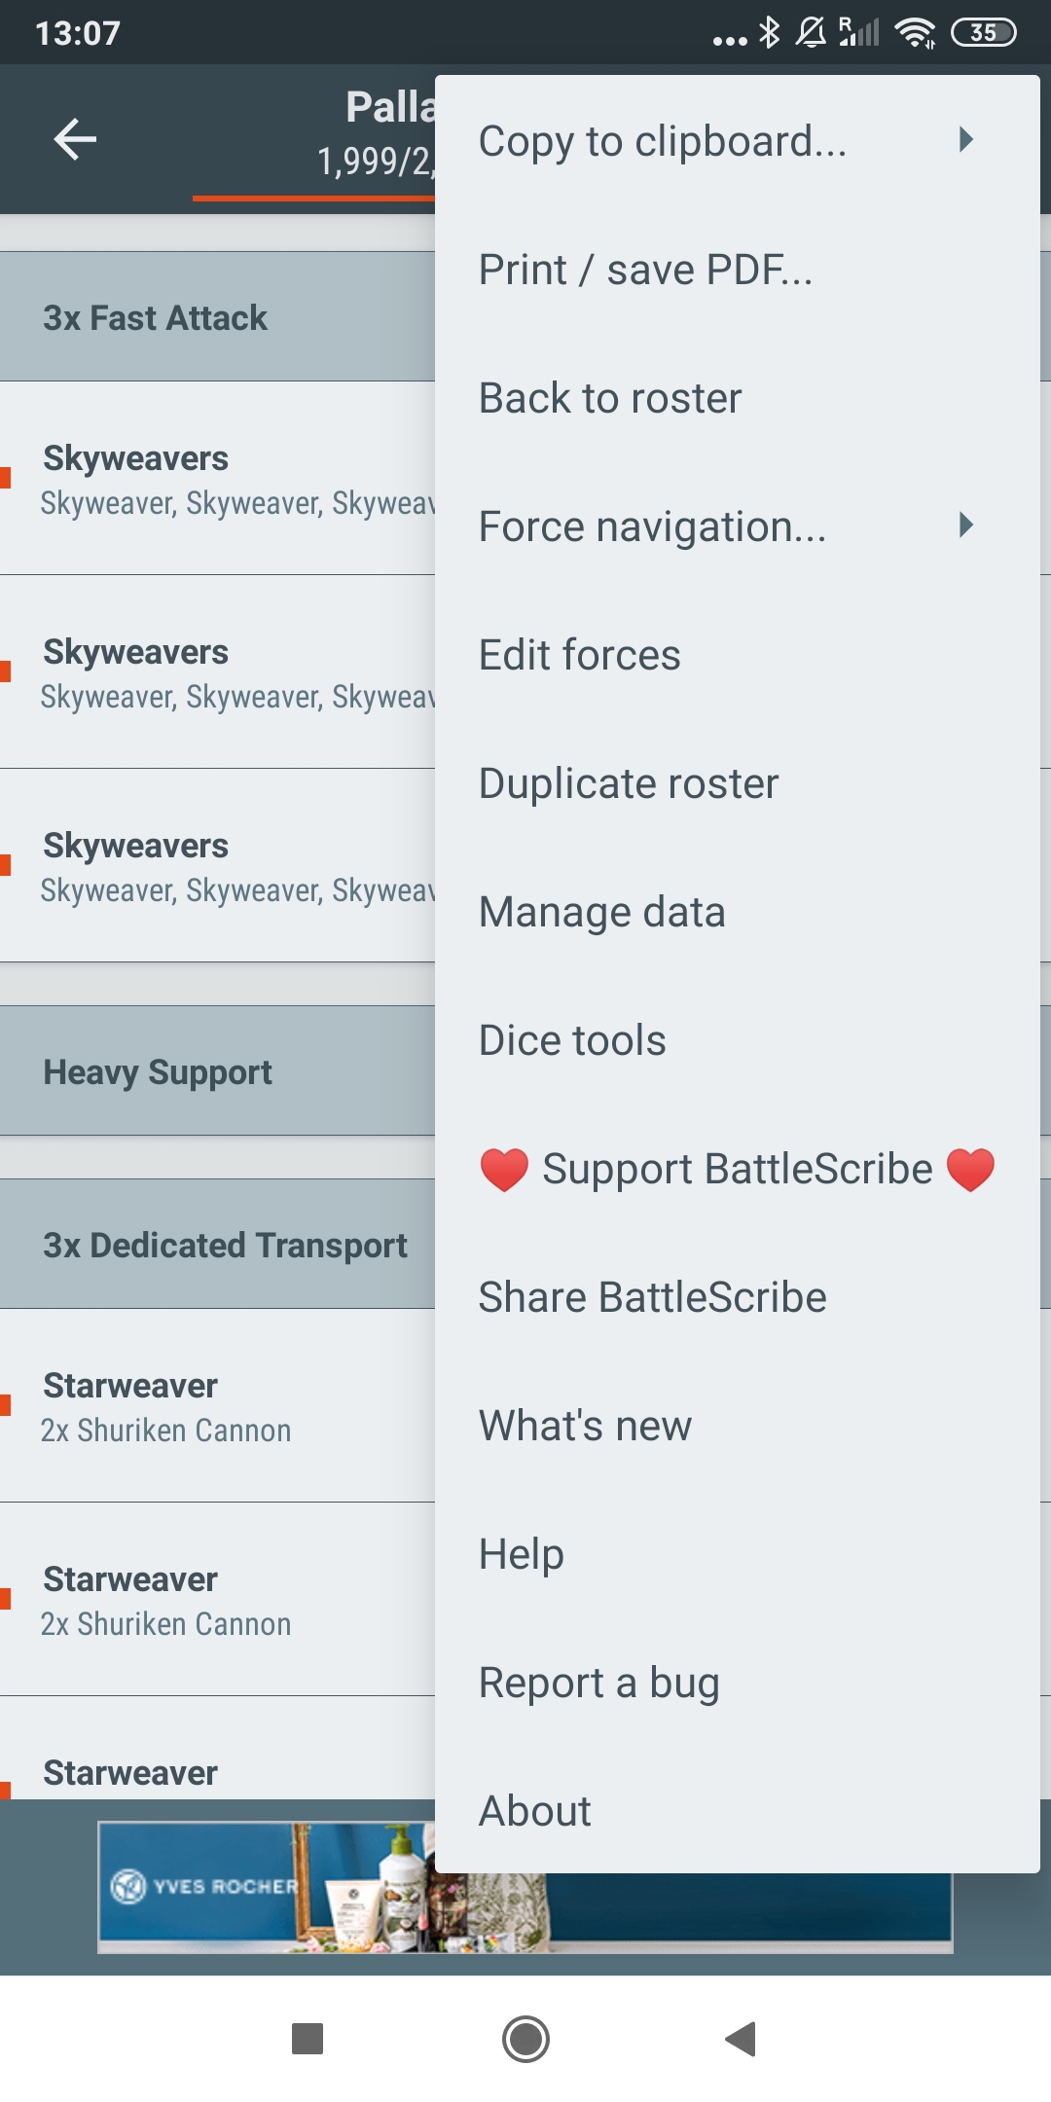Choose Share BattleScribe menu item

tap(652, 1297)
